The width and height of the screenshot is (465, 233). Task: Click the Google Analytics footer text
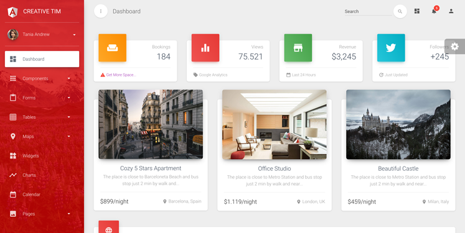click(214, 75)
